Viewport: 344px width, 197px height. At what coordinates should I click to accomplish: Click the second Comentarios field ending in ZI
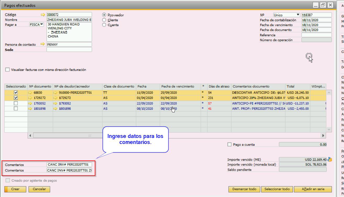click(x=69, y=170)
